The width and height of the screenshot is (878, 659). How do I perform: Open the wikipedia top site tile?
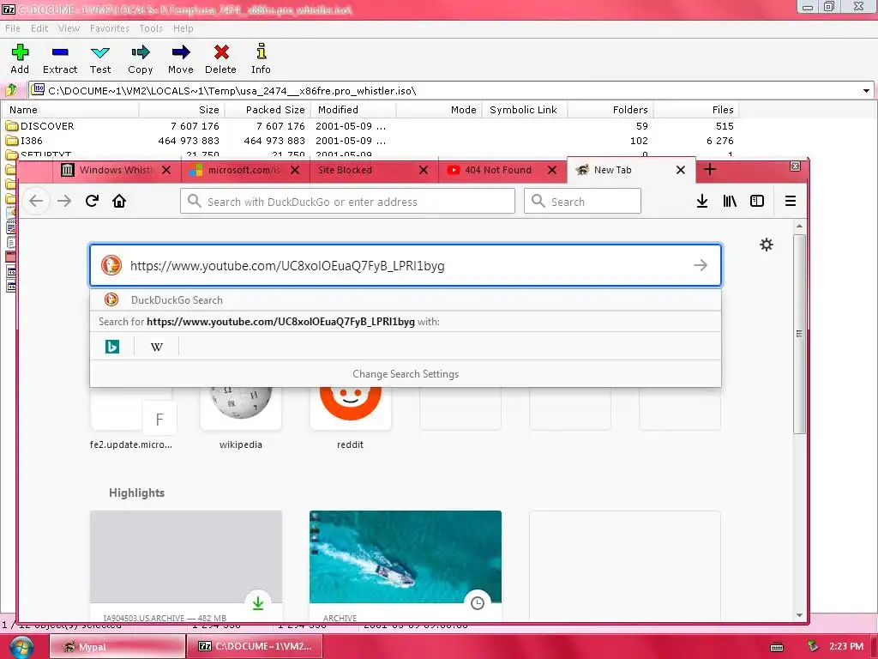click(x=241, y=418)
